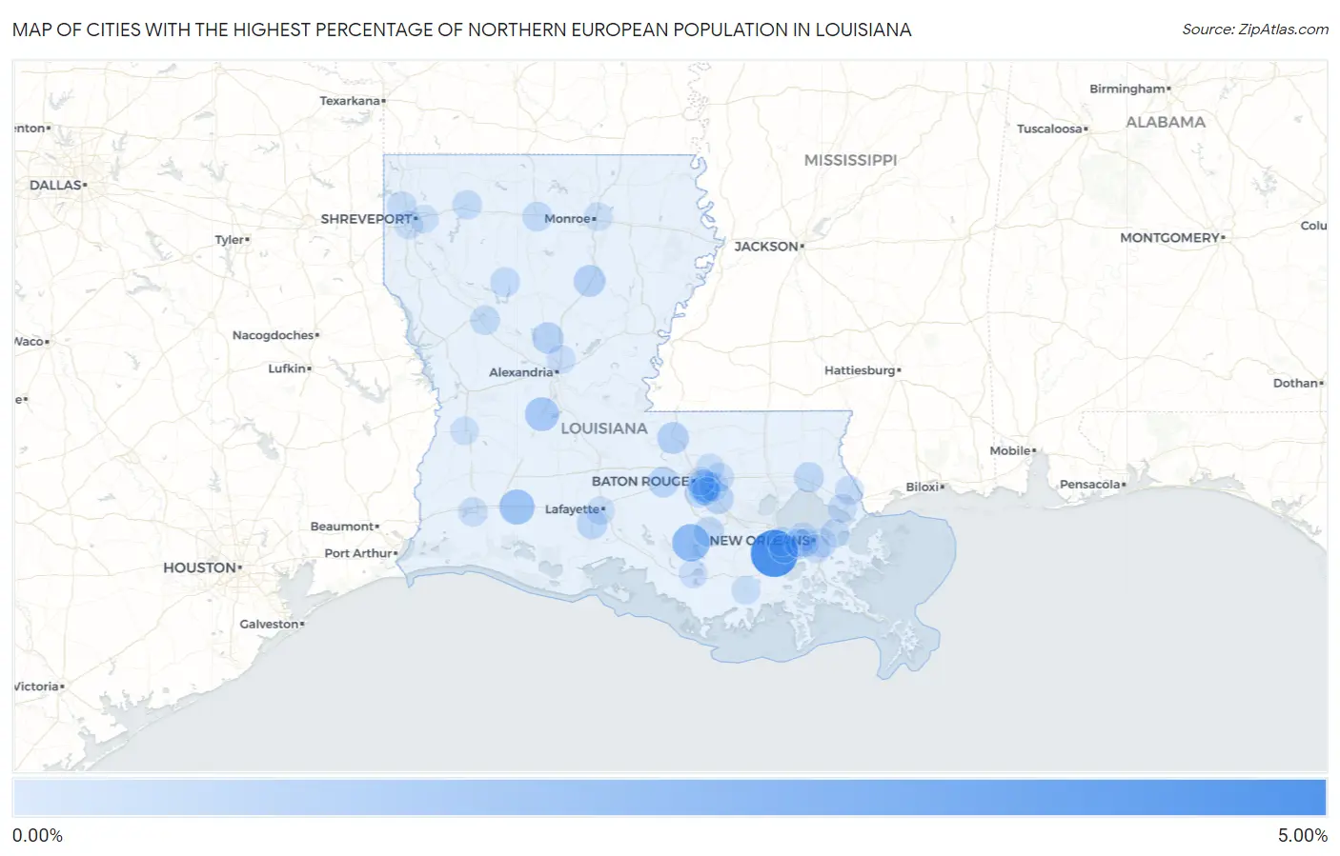1340x856 pixels.
Task: Click the Nacogdoches city label
Action: click(273, 335)
